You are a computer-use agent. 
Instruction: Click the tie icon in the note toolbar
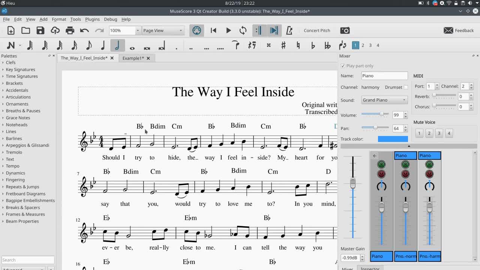tap(236, 45)
